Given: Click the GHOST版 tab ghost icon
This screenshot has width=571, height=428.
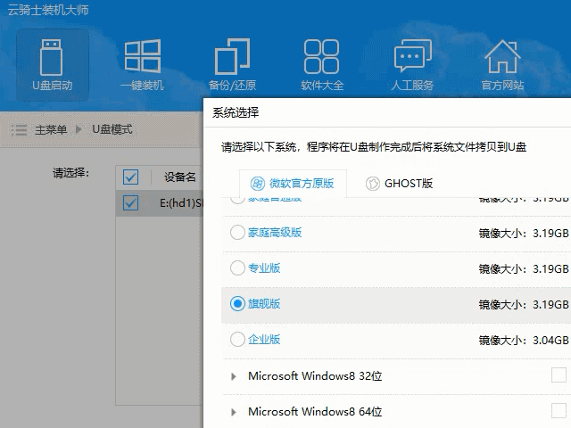Looking at the screenshot, I should (373, 184).
